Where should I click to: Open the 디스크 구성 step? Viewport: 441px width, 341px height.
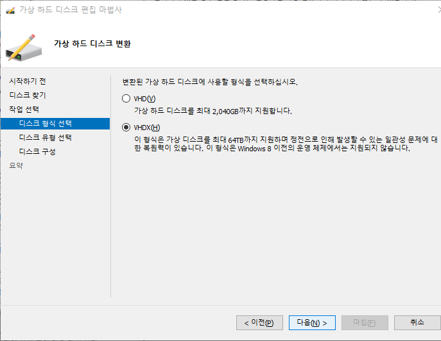pyautogui.click(x=37, y=152)
